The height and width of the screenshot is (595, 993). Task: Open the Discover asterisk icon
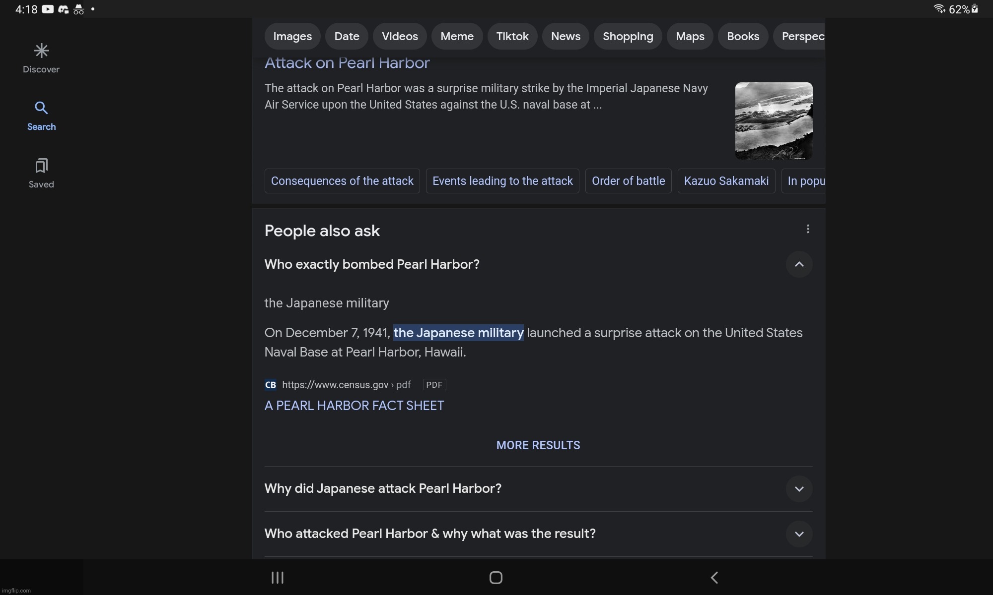pyautogui.click(x=41, y=51)
